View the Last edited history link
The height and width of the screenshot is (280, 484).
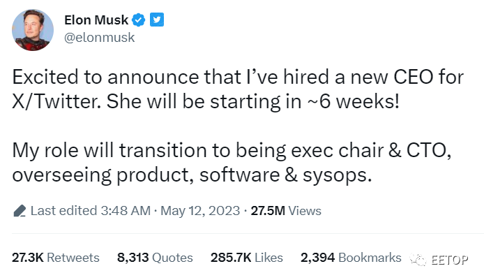pos(64,211)
